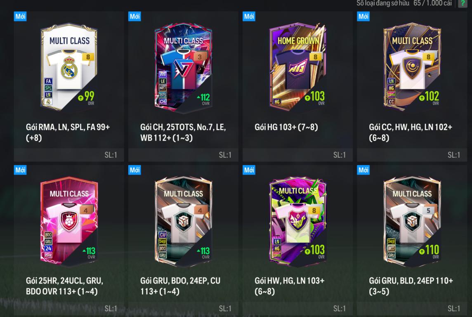This screenshot has height=317, width=472.
Task: Click the Mới tag on the Gói 25HR pack
Action: (x=20, y=170)
